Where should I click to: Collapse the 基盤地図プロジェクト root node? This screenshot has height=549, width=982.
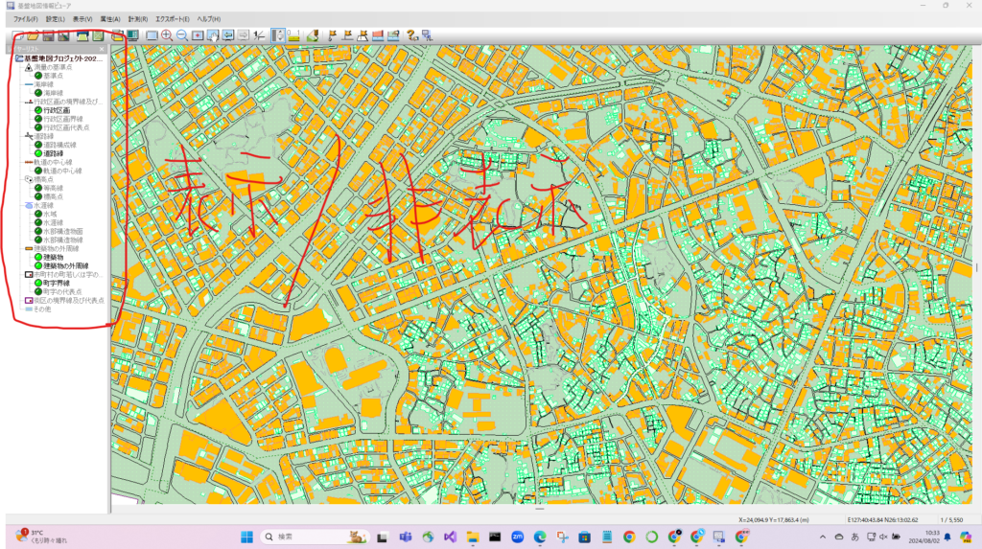(19, 58)
